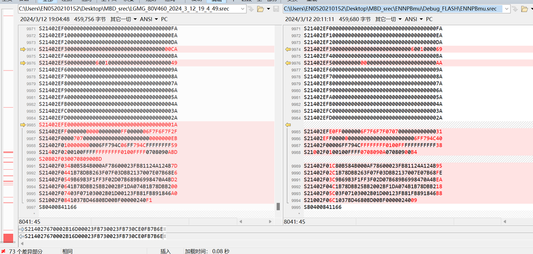The width and height of the screenshot is (533, 254).
Task: Open file browser for left pane
Action: [x=261, y=9]
